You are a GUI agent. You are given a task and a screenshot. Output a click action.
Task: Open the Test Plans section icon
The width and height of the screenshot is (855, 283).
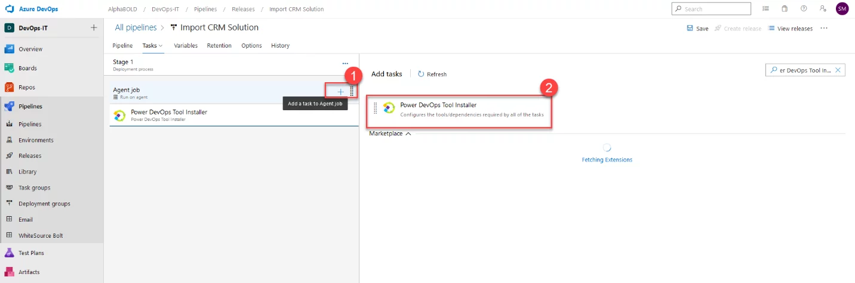pos(9,253)
